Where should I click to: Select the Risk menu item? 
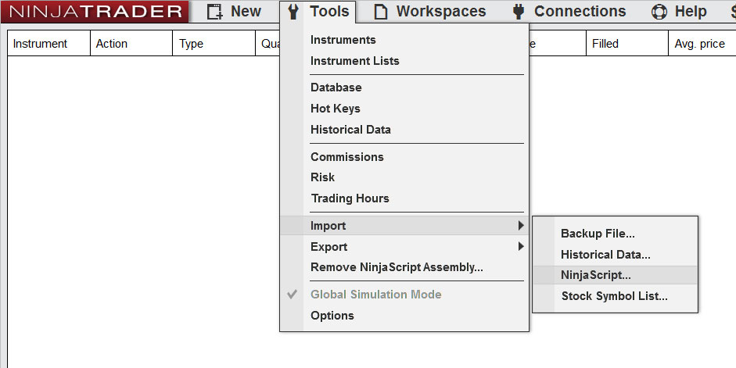tap(322, 177)
